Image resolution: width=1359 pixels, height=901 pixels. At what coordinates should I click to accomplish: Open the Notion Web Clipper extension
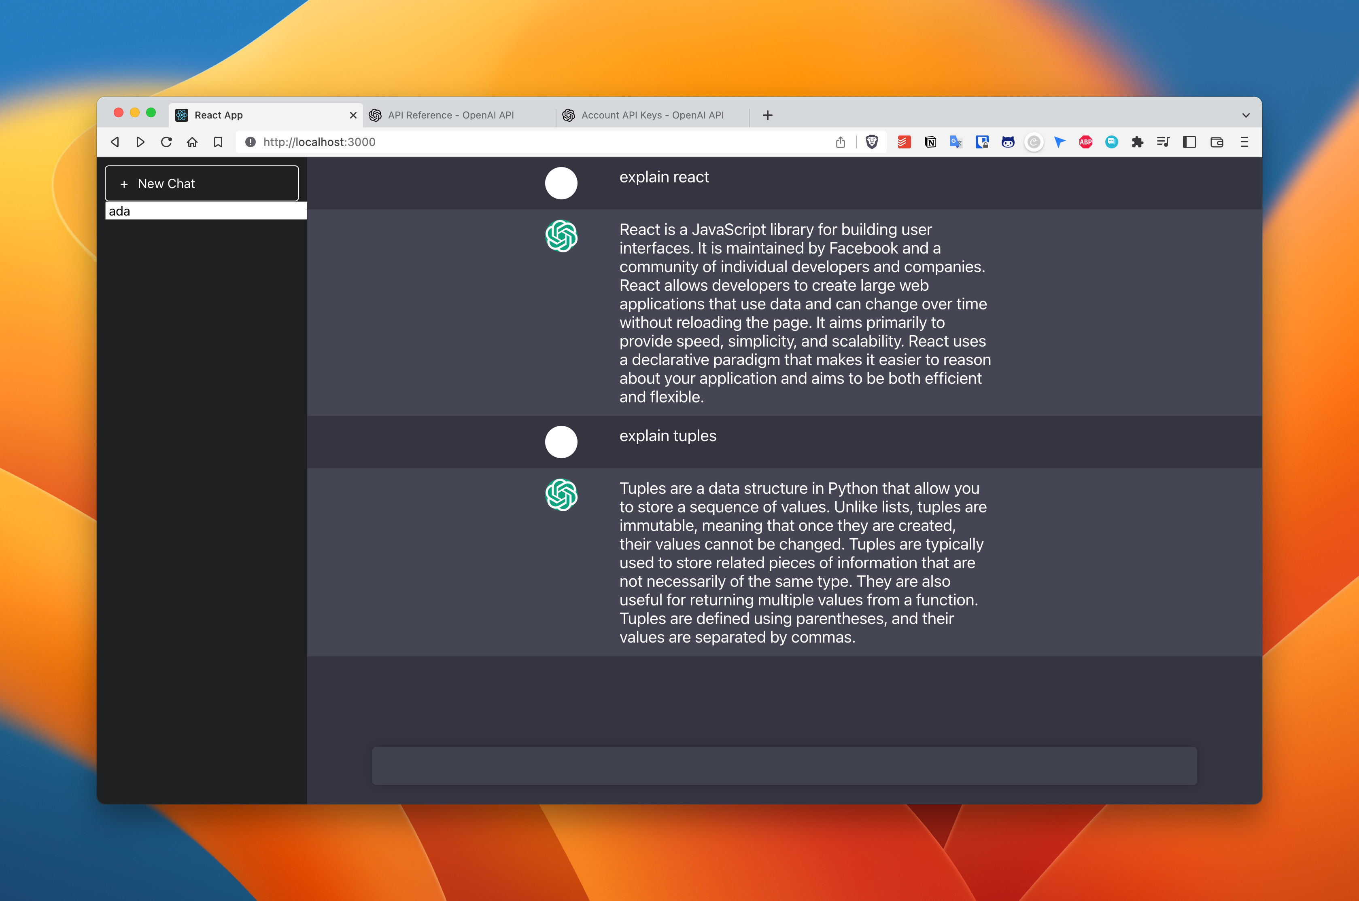pos(930,142)
